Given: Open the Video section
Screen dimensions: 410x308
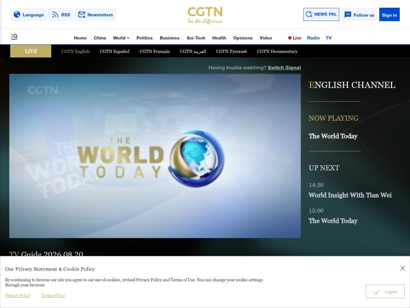Looking at the screenshot, I should point(265,38).
